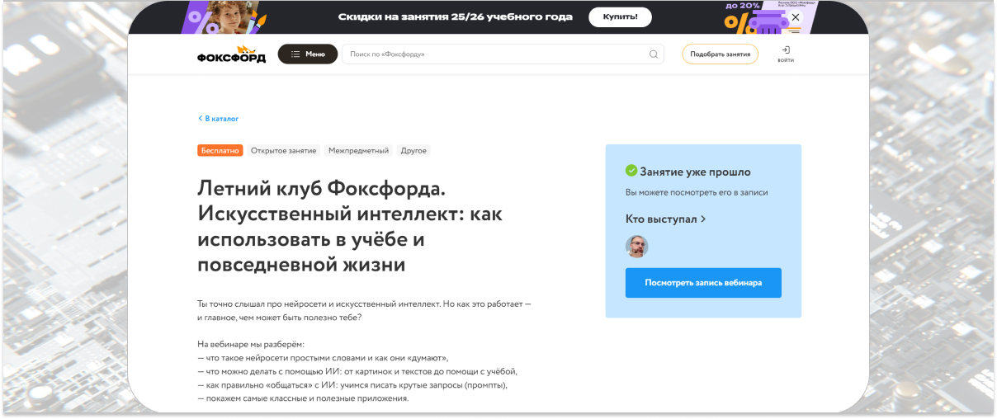Focus the «Поиск по Фоксфорду» search field
The width and height of the screenshot is (997, 419).
click(503, 54)
